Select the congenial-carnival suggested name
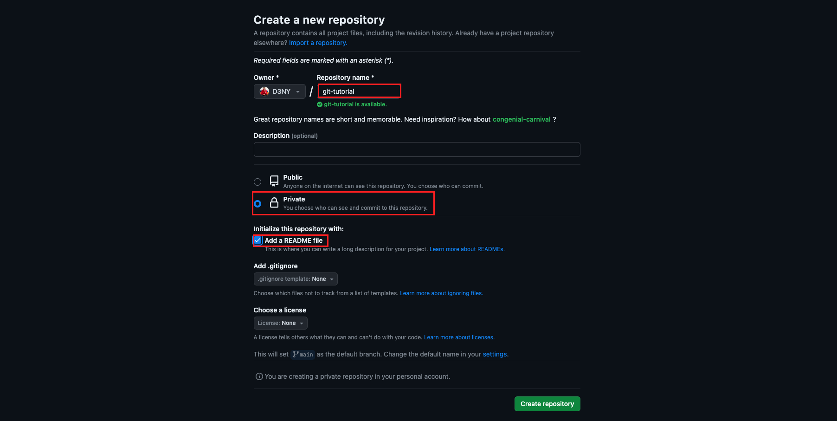Screen dimensions: 837x421 click(x=522, y=119)
